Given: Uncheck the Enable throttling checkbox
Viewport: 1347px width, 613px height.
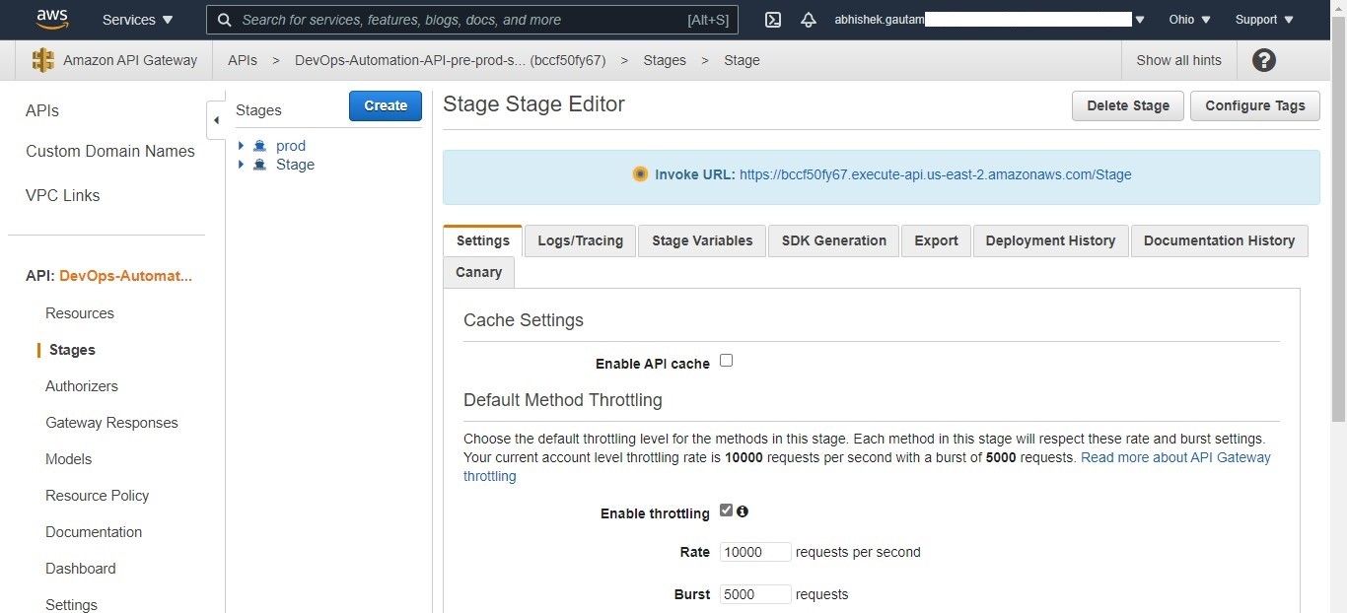Looking at the screenshot, I should (726, 511).
